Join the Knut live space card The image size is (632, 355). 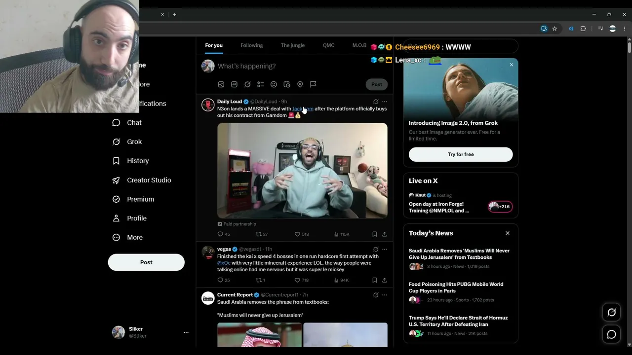pyautogui.click(x=460, y=203)
